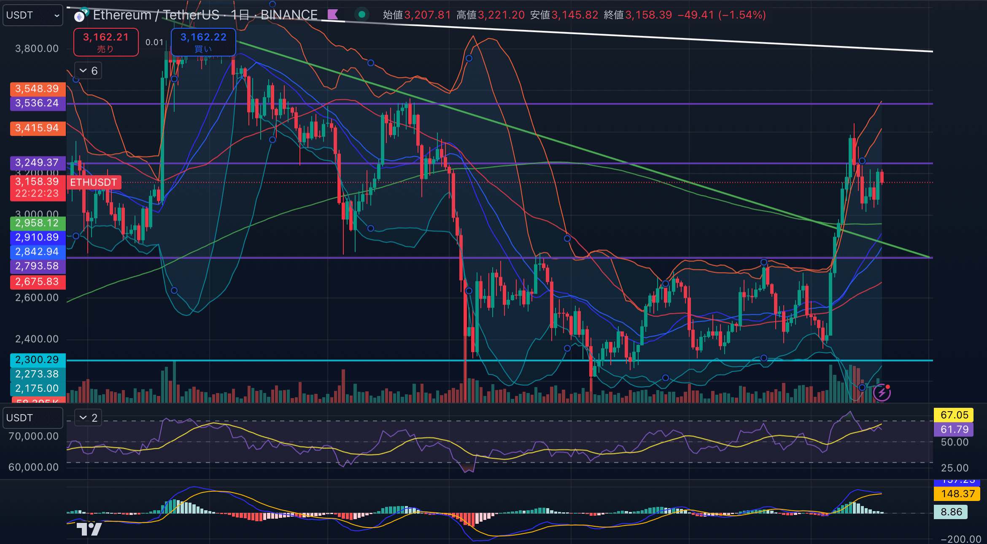Viewport: 987px width, 544px height.
Task: Click the 70,000.00 axis label in the lower pane
Action: point(34,436)
